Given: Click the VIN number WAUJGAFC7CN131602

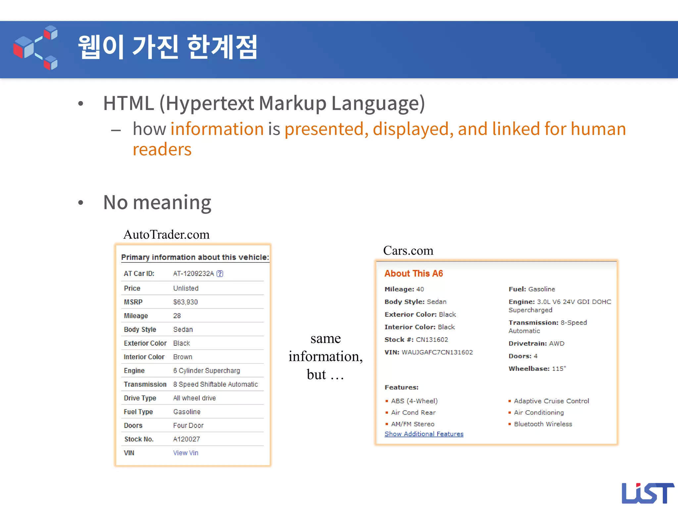Looking at the screenshot, I should pos(437,352).
